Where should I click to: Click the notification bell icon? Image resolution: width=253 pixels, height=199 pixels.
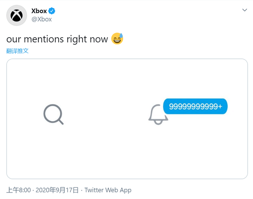point(158,115)
